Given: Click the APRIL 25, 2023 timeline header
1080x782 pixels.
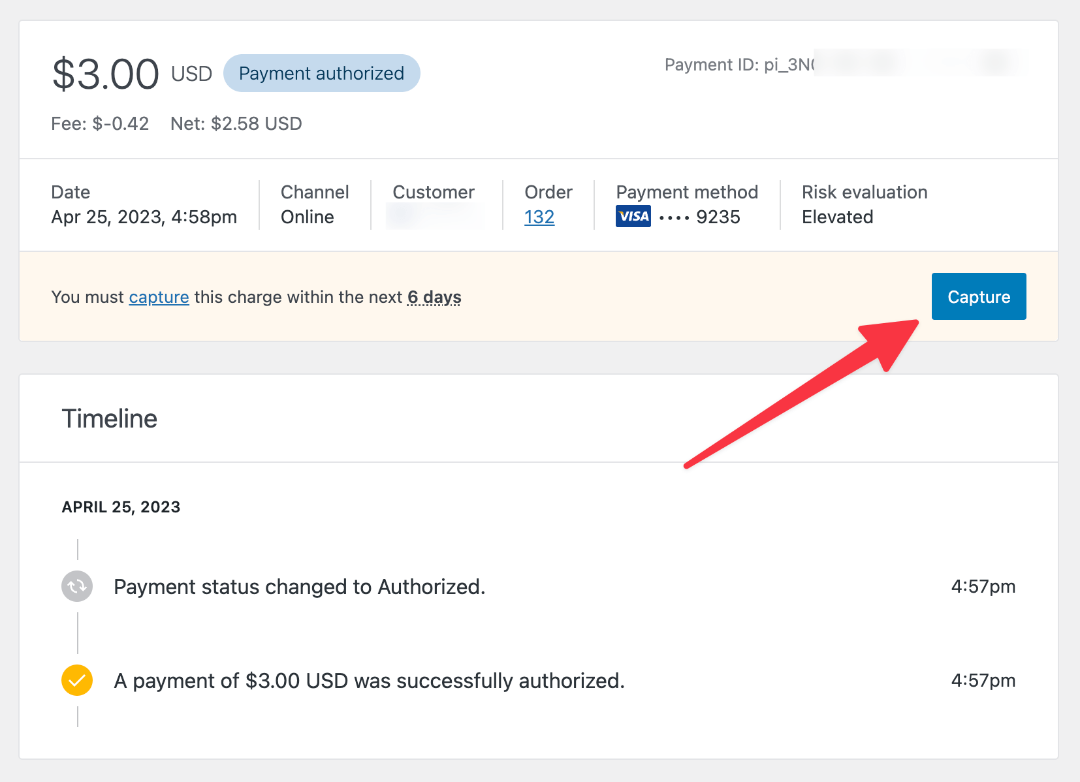Looking at the screenshot, I should pyautogui.click(x=121, y=507).
